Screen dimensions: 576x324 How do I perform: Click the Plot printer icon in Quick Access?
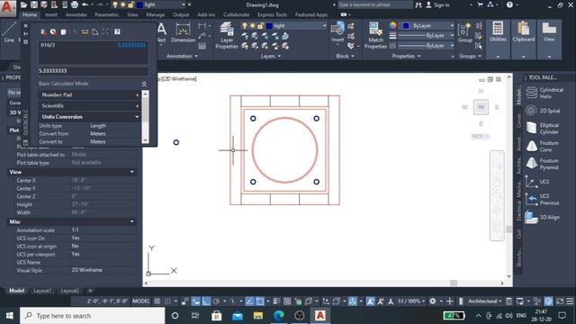(x=75, y=4)
